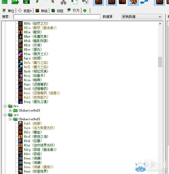Click the Bakb 战鼓 buff icon

[x=20, y=123]
